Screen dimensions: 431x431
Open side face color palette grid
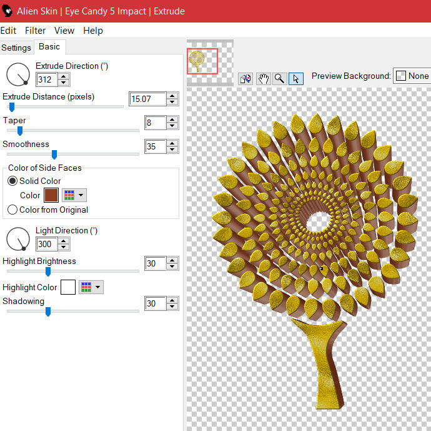tap(74, 195)
